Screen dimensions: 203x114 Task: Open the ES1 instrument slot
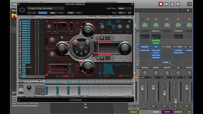(x=156, y=47)
